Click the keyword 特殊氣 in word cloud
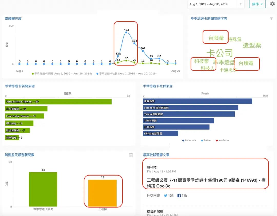 pos(235,39)
